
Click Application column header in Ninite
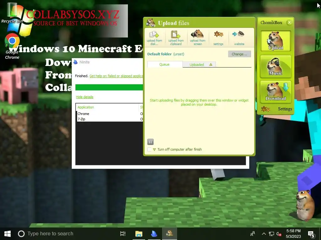point(107,107)
